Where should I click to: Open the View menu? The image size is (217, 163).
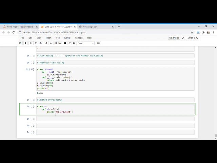coord(39,38)
